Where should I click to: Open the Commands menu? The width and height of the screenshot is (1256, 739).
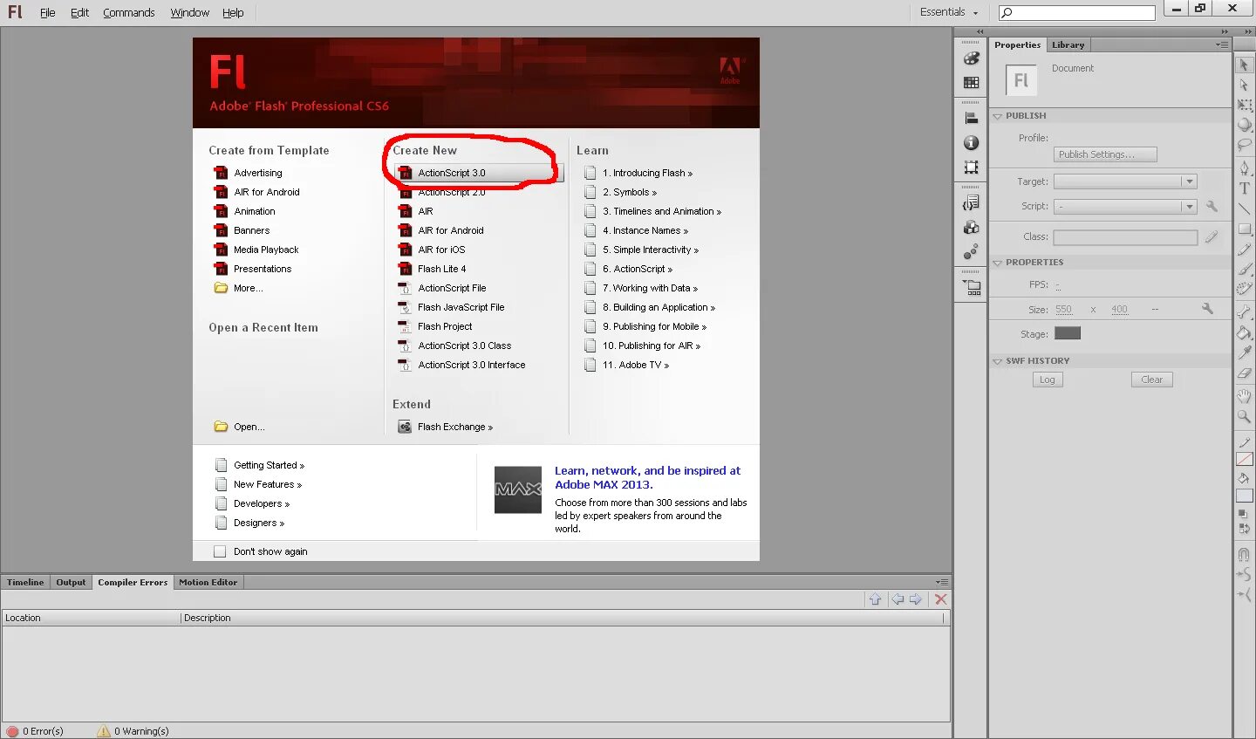129,12
